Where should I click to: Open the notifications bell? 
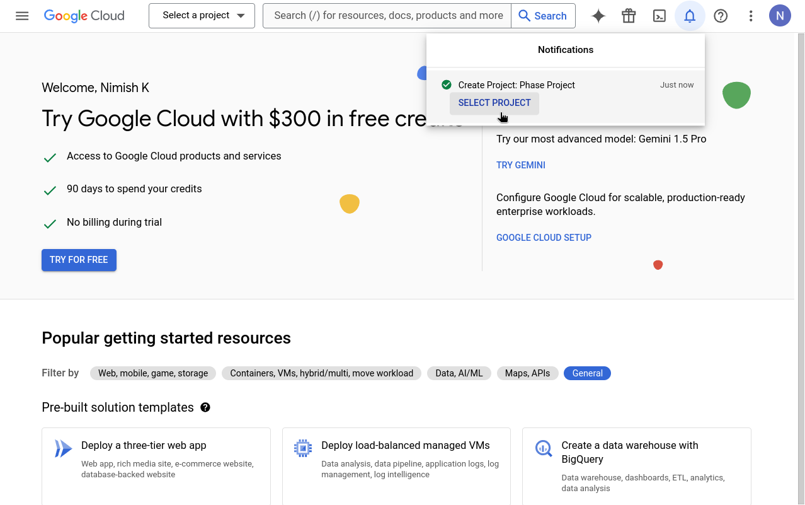pos(690,16)
